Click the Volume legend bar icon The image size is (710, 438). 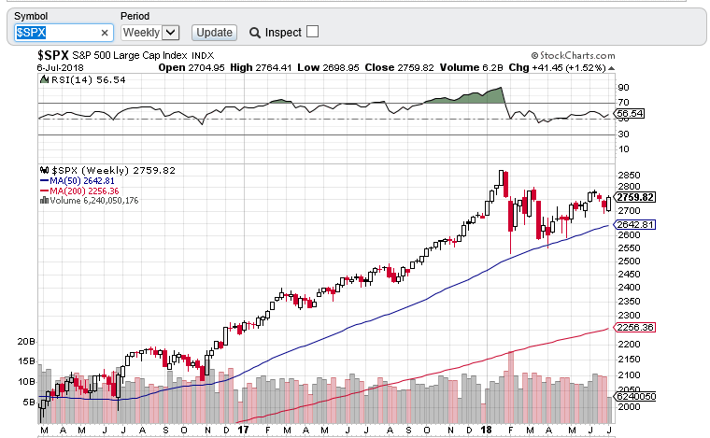pyautogui.click(x=45, y=200)
